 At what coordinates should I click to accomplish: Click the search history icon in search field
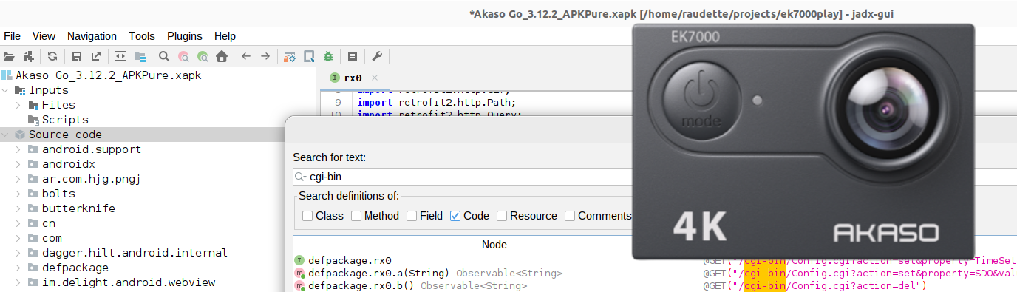click(300, 177)
